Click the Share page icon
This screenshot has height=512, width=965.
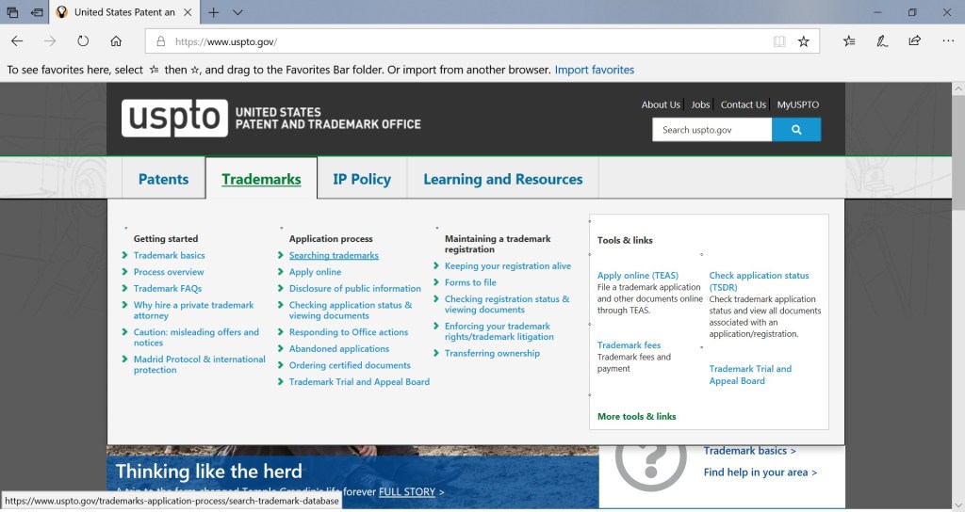(914, 41)
